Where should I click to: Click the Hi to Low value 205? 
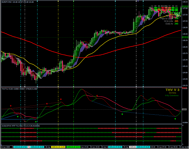[176, 21]
